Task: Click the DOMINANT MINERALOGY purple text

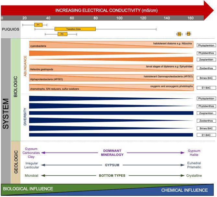Action: [112, 152]
